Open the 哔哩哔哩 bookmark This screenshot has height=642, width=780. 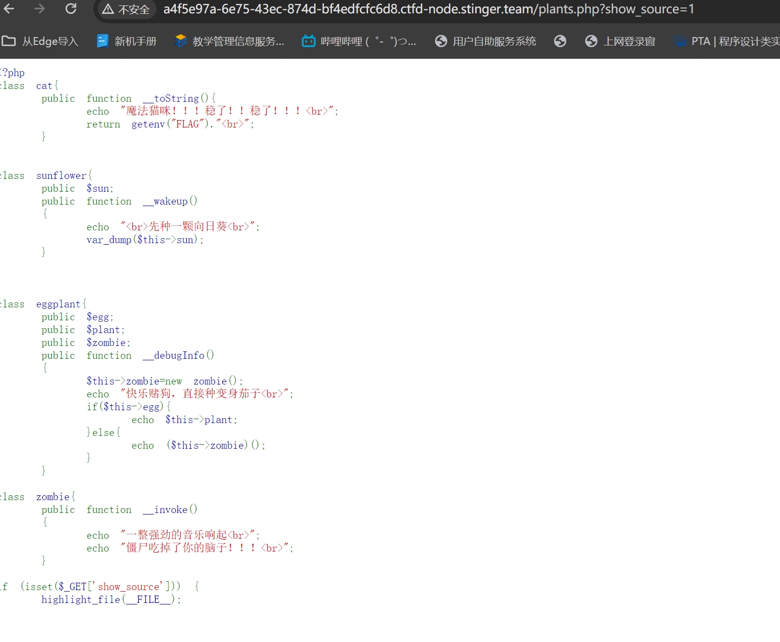point(359,42)
